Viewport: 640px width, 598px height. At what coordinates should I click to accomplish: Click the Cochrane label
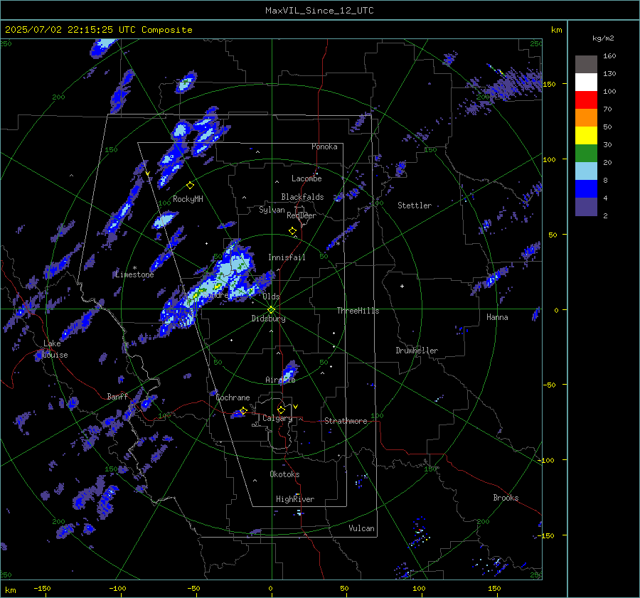point(233,397)
